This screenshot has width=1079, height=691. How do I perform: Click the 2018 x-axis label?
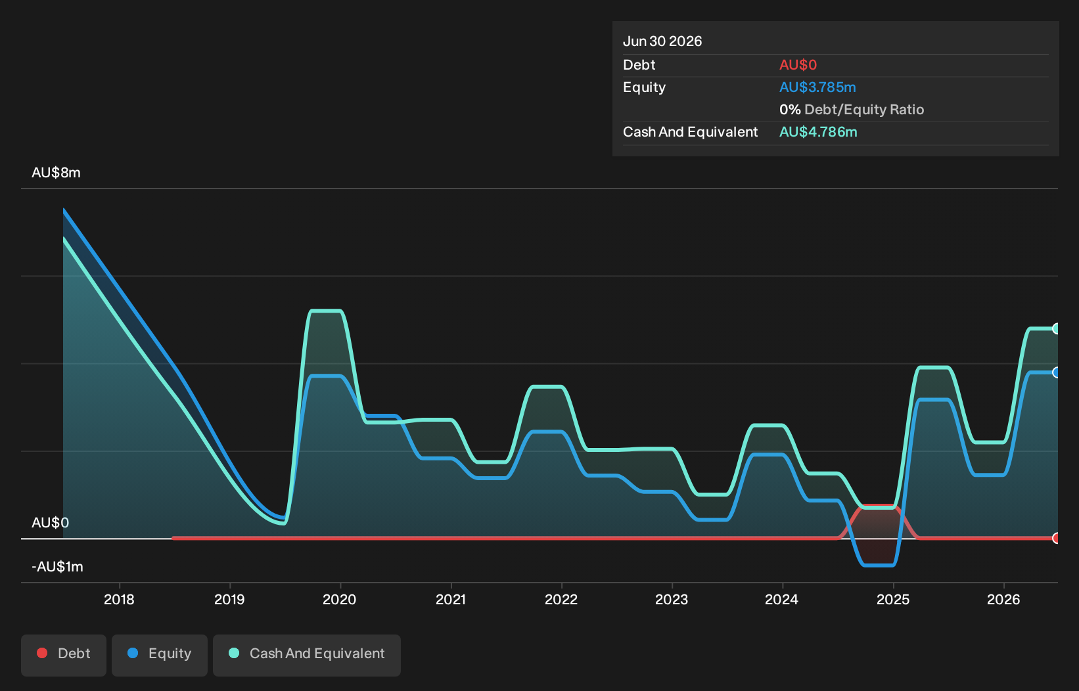tap(119, 599)
